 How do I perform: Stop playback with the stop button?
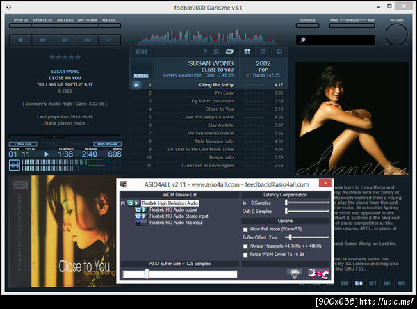tap(21, 40)
